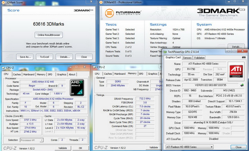The height and width of the screenshot is (151, 249).
Task: Click the 3DMark Score window title icon
Action: pos(3,2)
